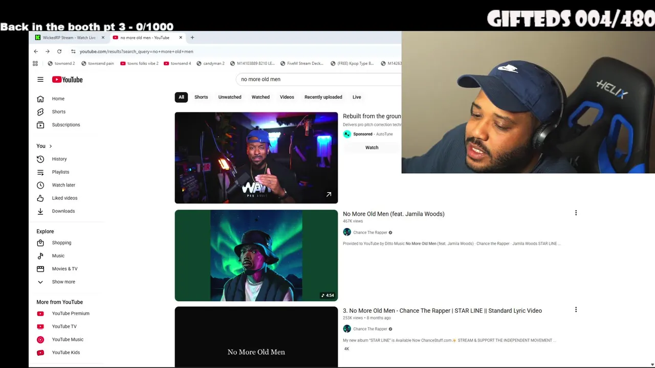Select the Watched filter chip

[x=260, y=97]
